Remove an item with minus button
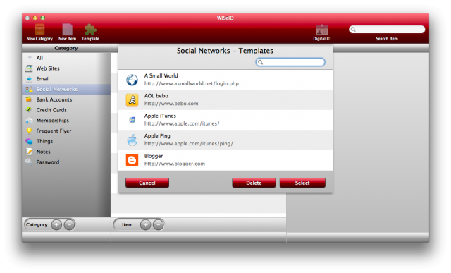This screenshot has width=451, height=273. pyautogui.click(x=158, y=224)
